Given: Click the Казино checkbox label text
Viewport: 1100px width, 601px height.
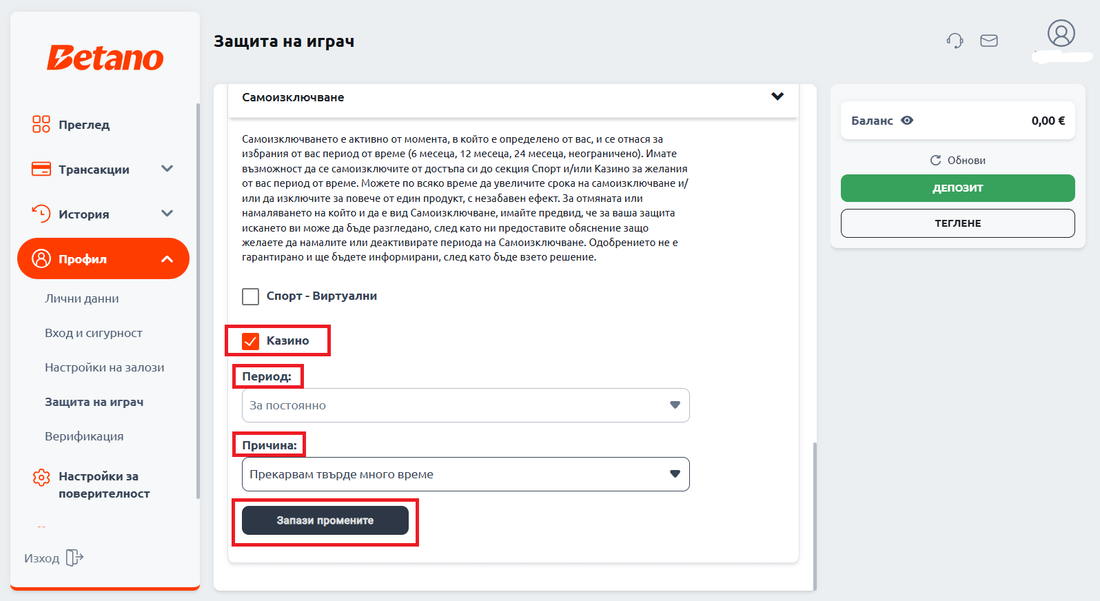Looking at the screenshot, I should coord(288,340).
